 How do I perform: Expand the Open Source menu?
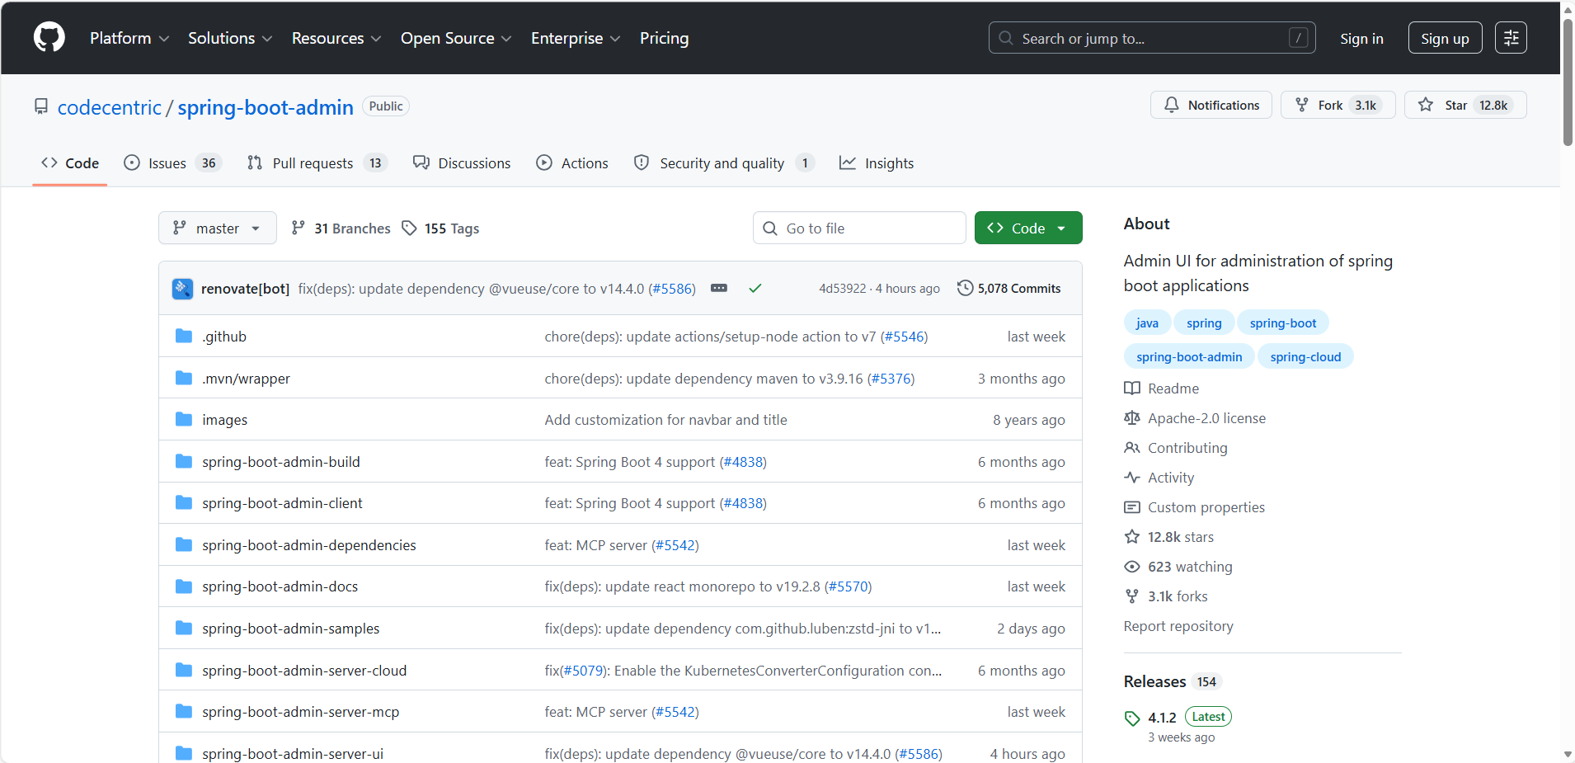[x=456, y=38]
